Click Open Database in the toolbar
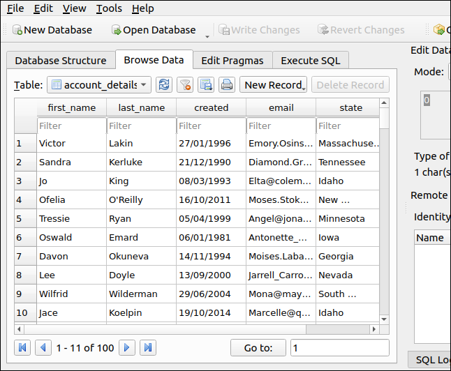 point(153,30)
